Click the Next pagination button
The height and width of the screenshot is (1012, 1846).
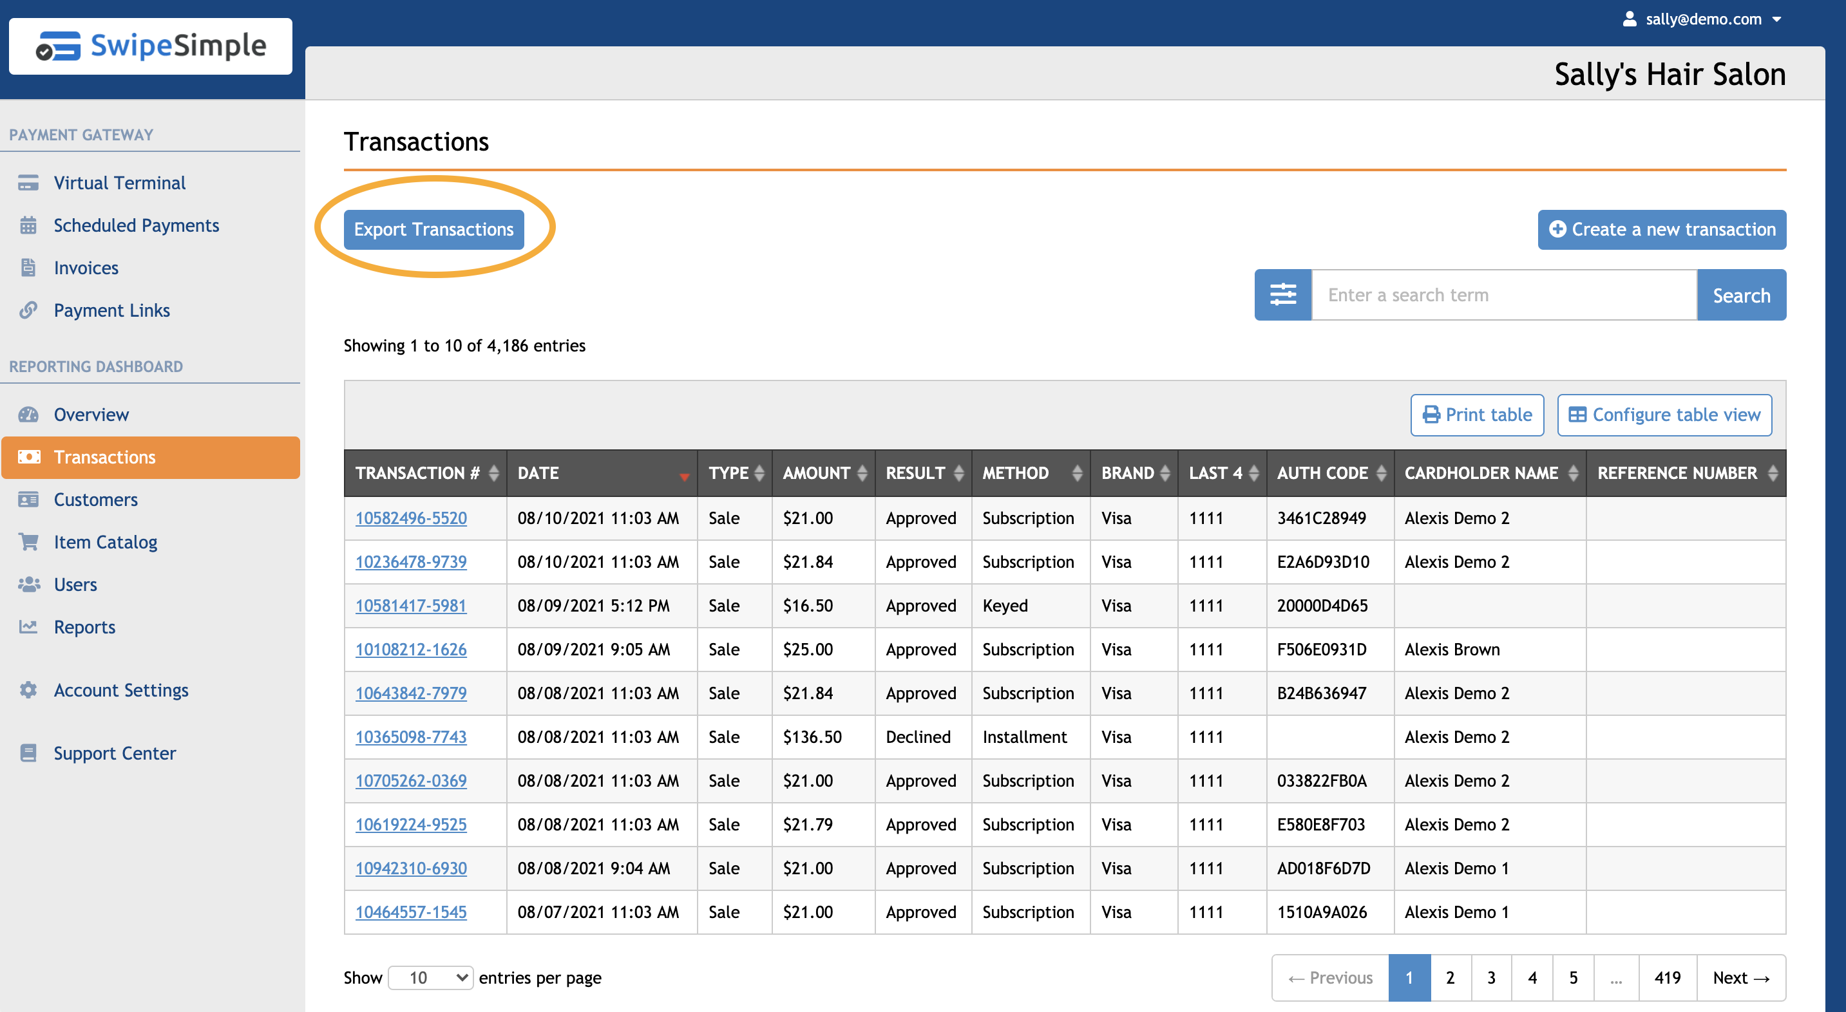click(1742, 978)
